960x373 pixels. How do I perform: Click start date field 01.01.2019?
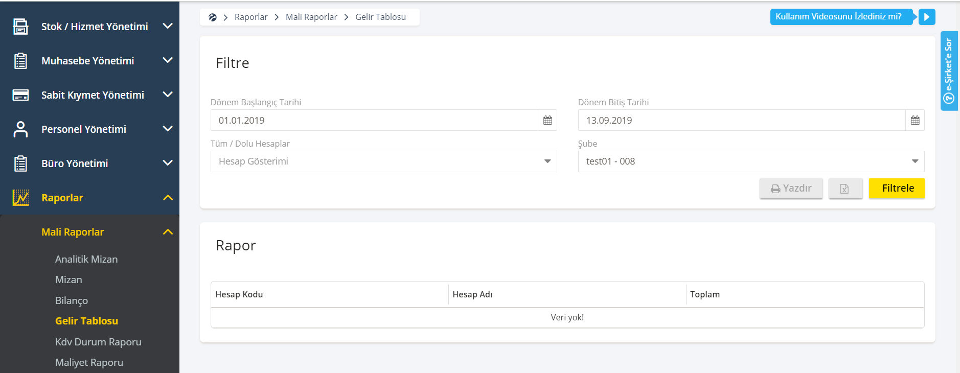(x=374, y=120)
